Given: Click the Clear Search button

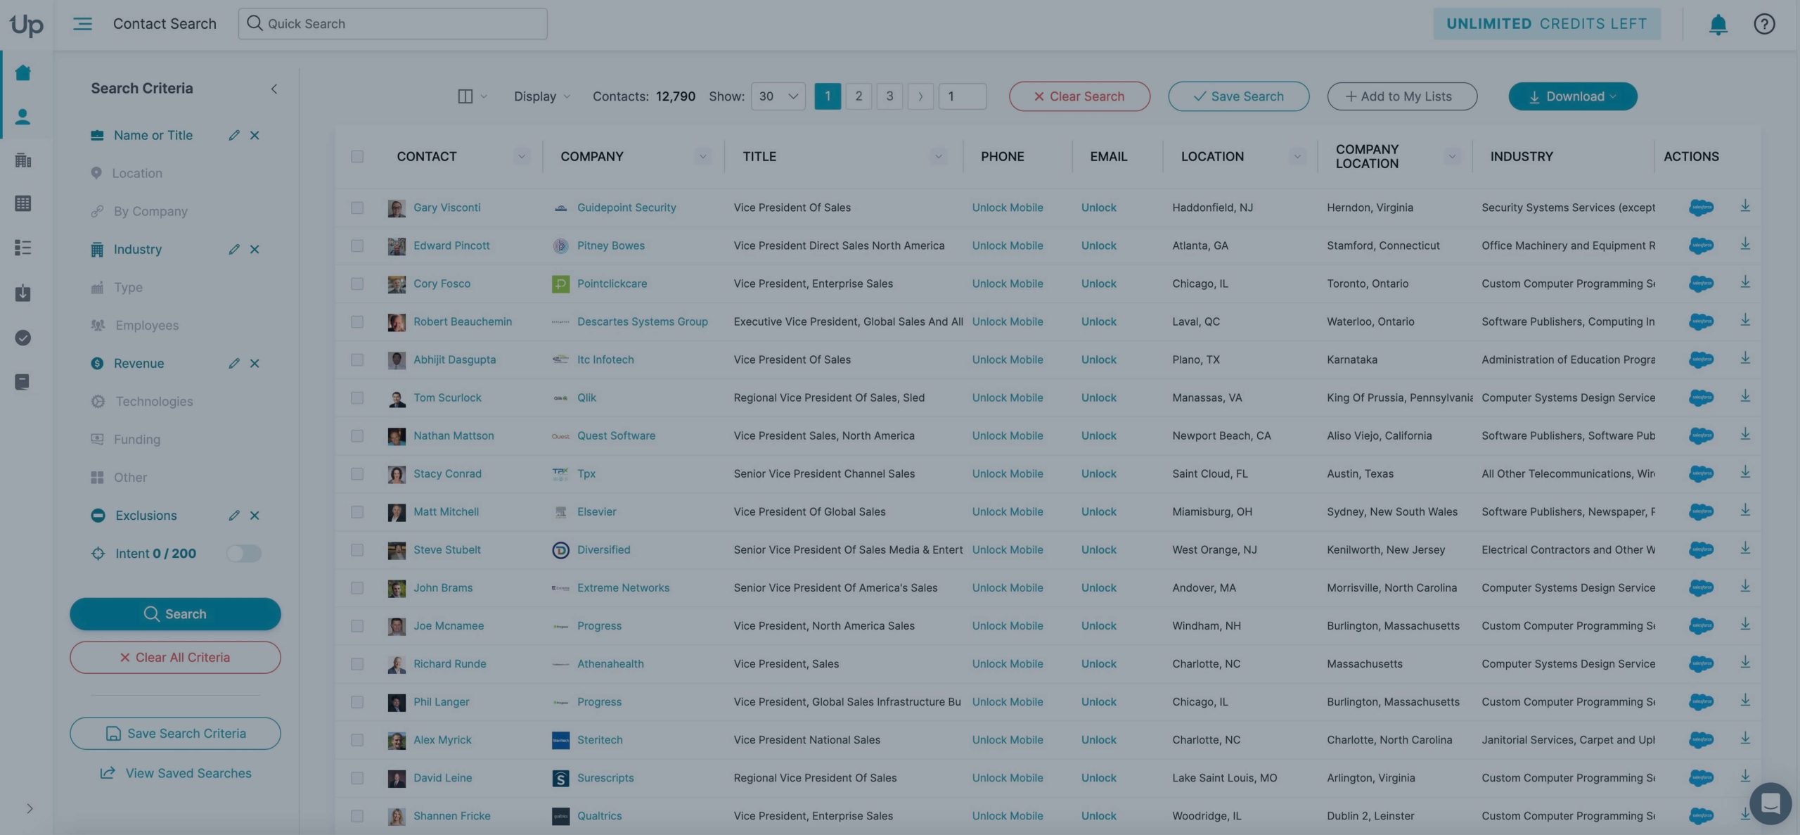Looking at the screenshot, I should tap(1079, 96).
